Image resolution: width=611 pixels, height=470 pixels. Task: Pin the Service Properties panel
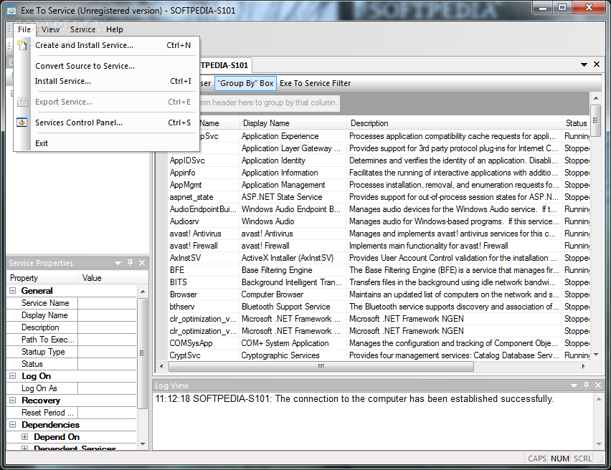(130, 263)
